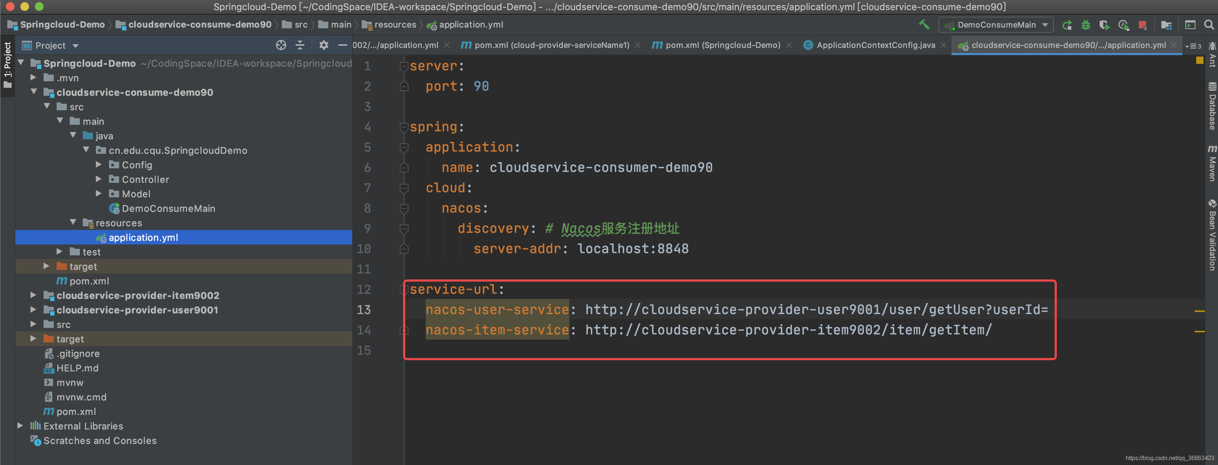Click the locate file crosshair icon in Project panel

281,45
